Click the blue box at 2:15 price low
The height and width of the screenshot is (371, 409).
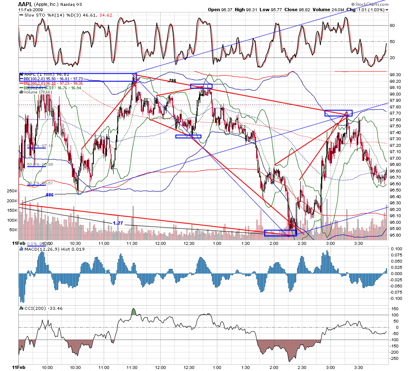(x=281, y=233)
